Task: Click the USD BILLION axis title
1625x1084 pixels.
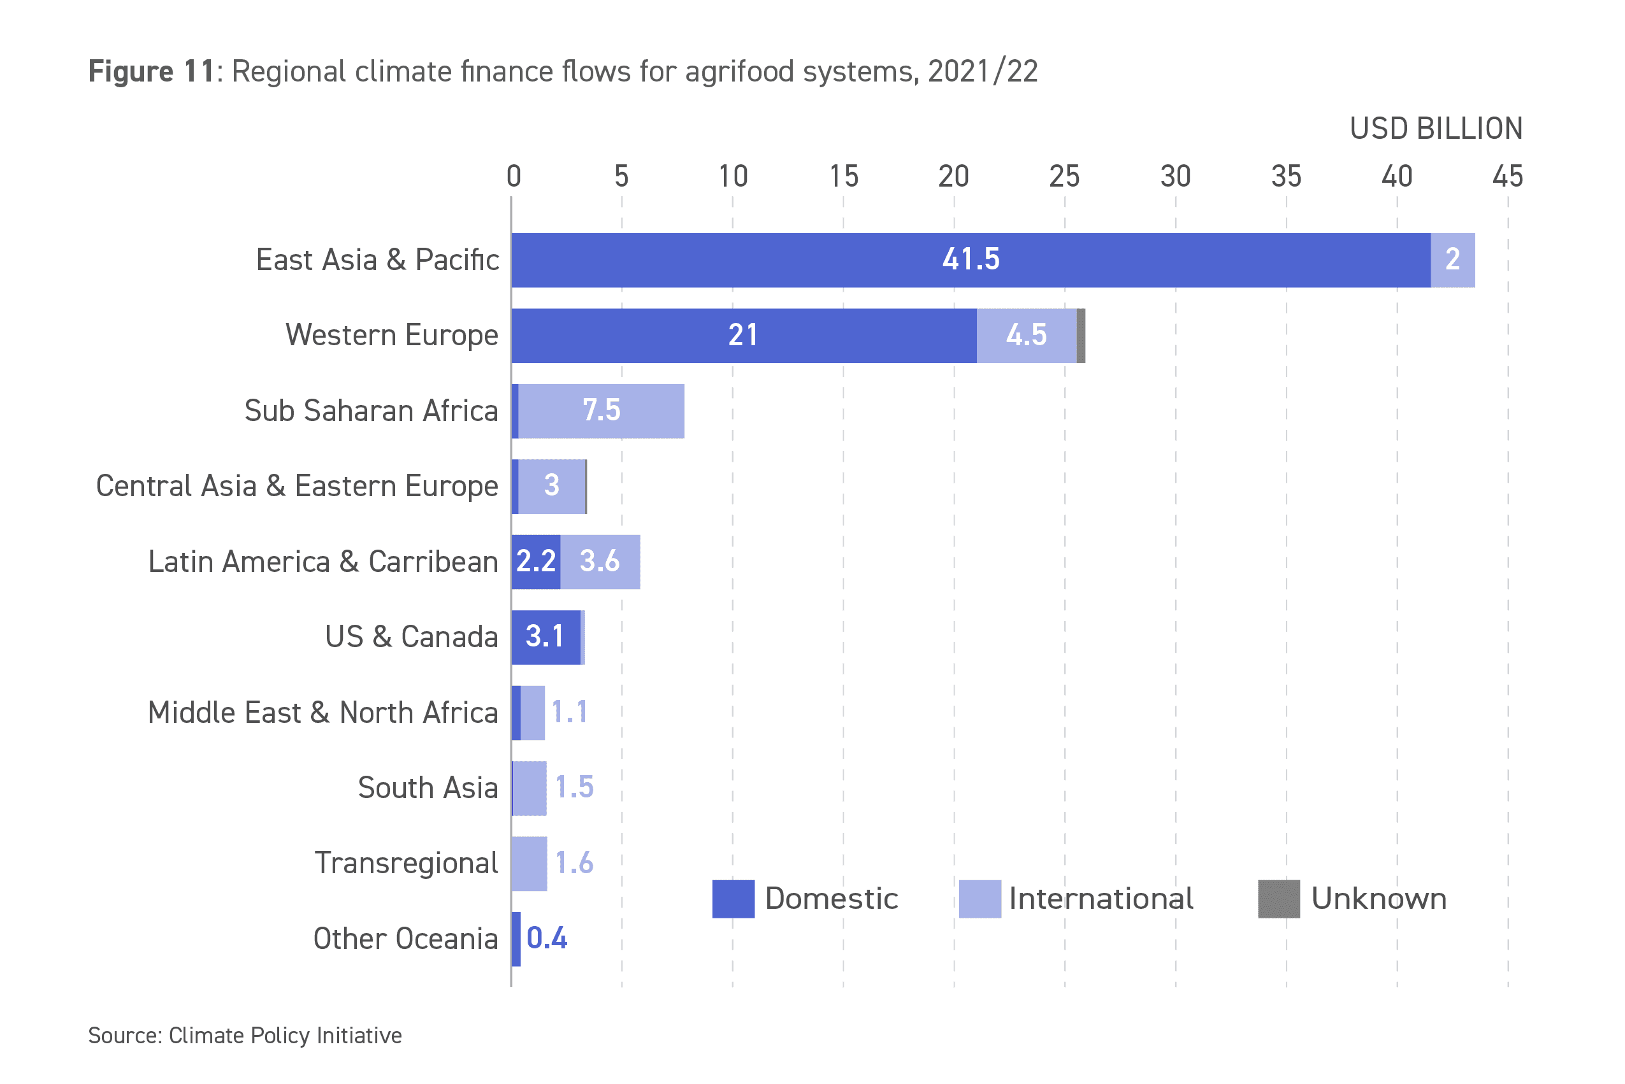Action: pyautogui.click(x=1436, y=129)
